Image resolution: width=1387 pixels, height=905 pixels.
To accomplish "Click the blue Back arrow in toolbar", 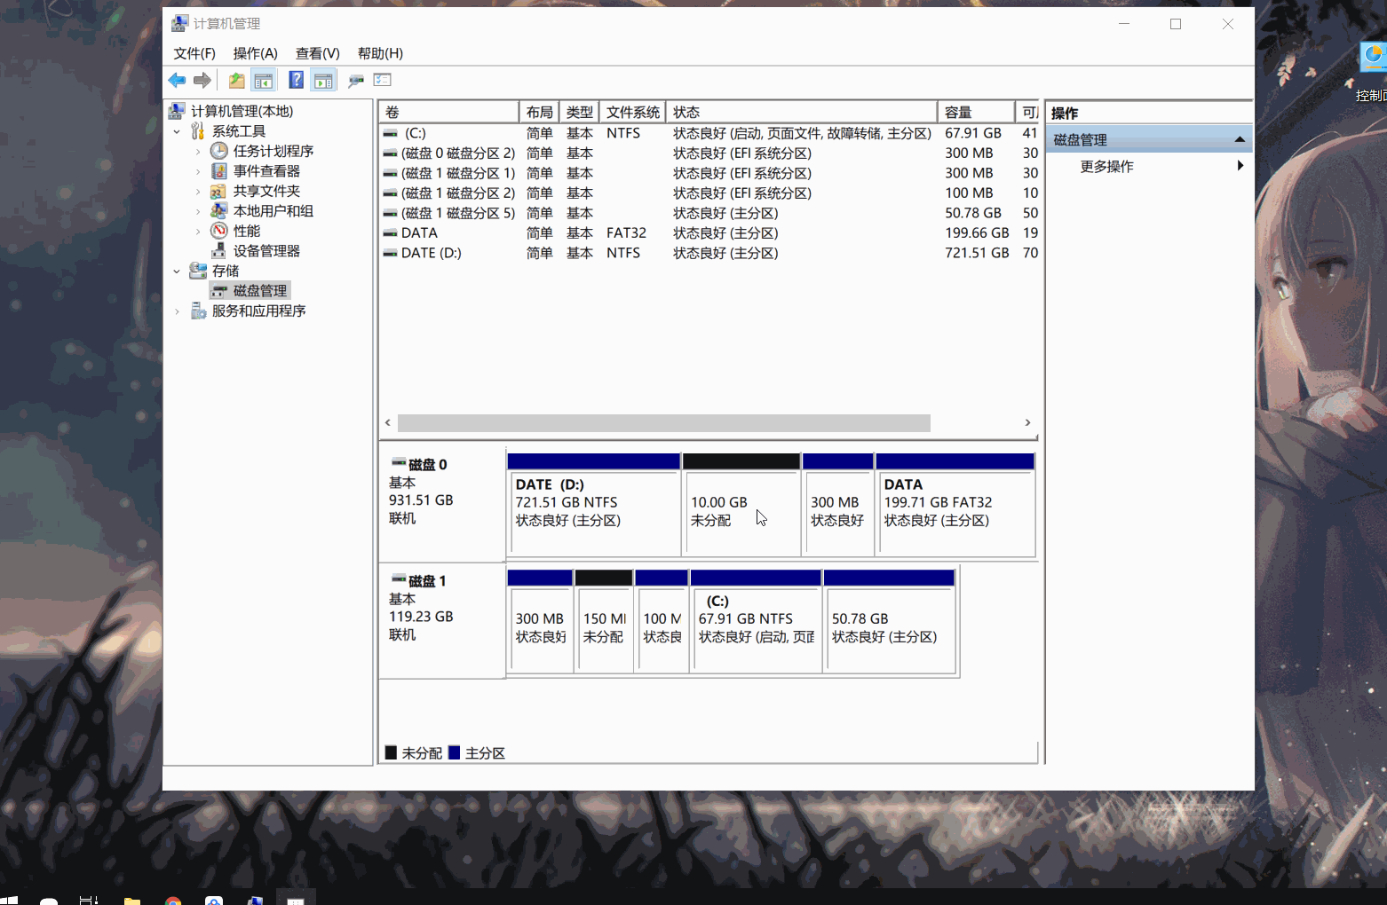I will pyautogui.click(x=177, y=81).
